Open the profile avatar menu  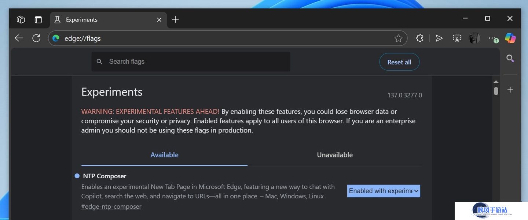[474, 38]
